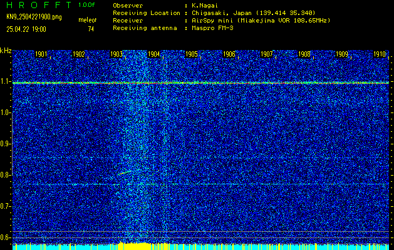Click the 1904 time marker
The height and width of the screenshot is (250, 394).
pos(154,54)
